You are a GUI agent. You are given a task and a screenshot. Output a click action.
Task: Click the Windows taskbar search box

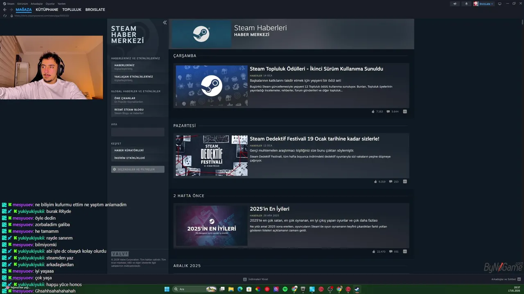click(x=194, y=289)
